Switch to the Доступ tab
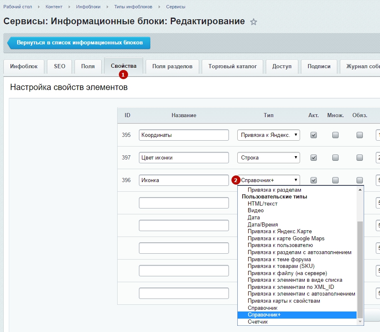Screen dimensions: 380x332 (x=282, y=66)
